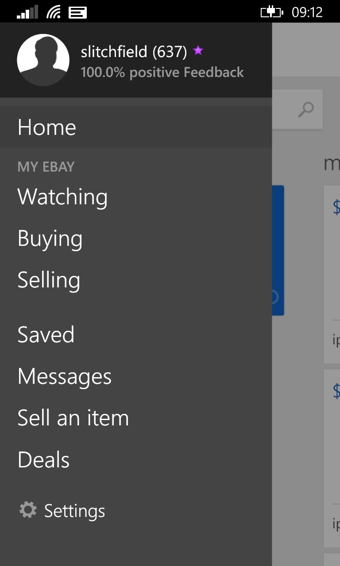Click the purple feedback star icon

pos(198,51)
